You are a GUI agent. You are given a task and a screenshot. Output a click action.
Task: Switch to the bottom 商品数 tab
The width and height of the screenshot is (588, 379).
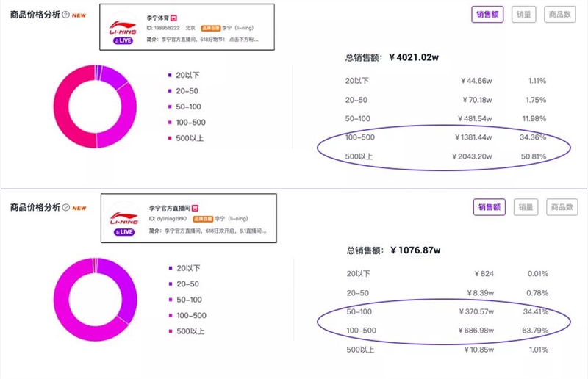point(562,207)
